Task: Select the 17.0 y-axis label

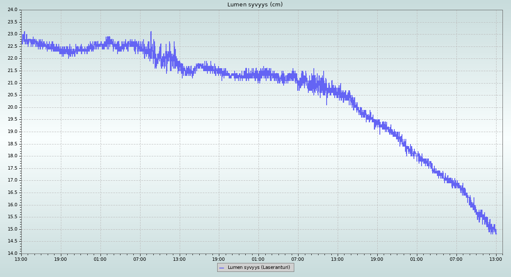Action: [x=12, y=180]
